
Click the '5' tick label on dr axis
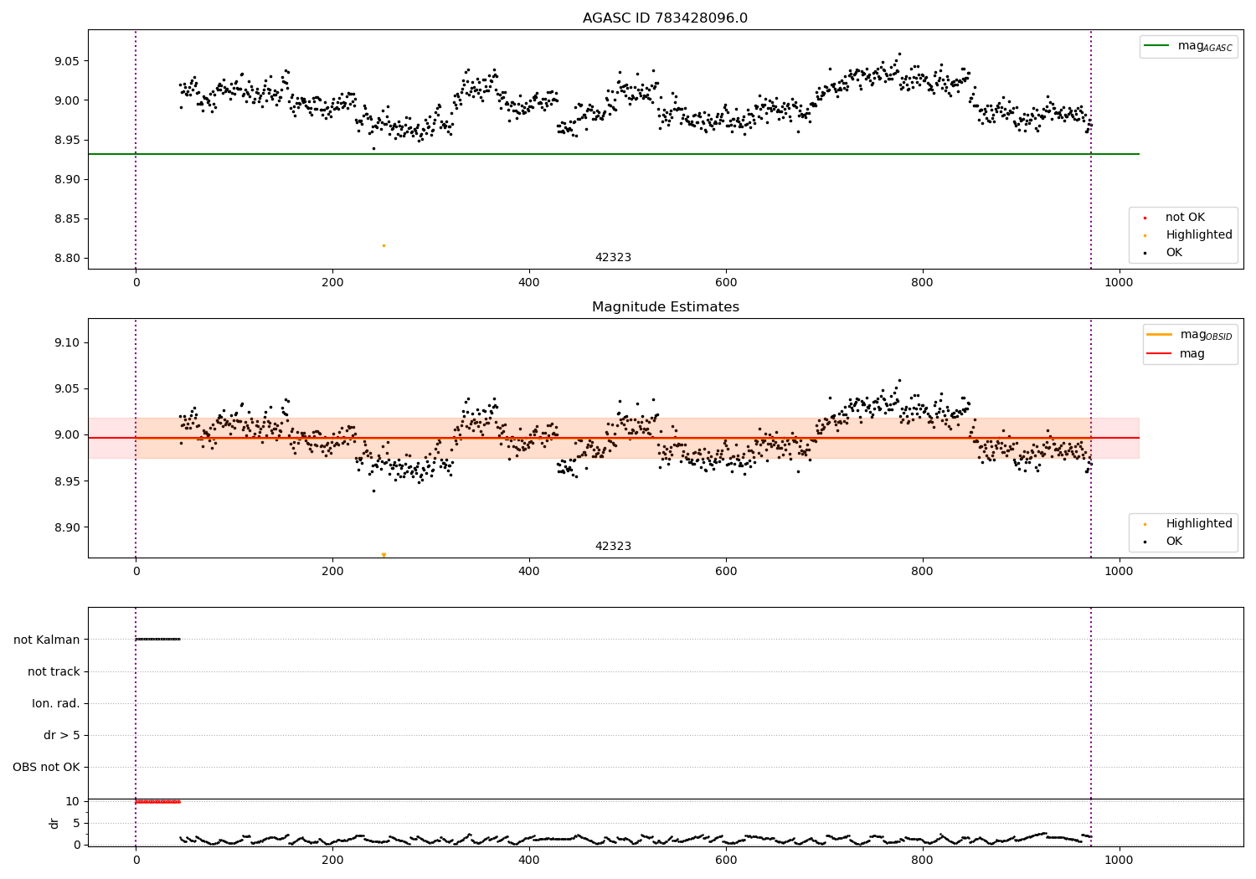tap(77, 824)
